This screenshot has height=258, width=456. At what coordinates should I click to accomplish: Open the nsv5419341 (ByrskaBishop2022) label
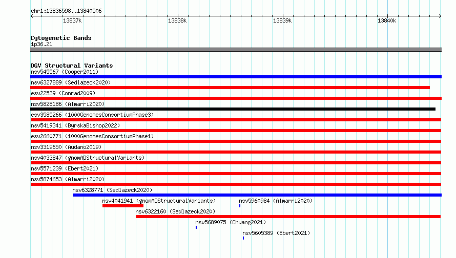[75, 125]
